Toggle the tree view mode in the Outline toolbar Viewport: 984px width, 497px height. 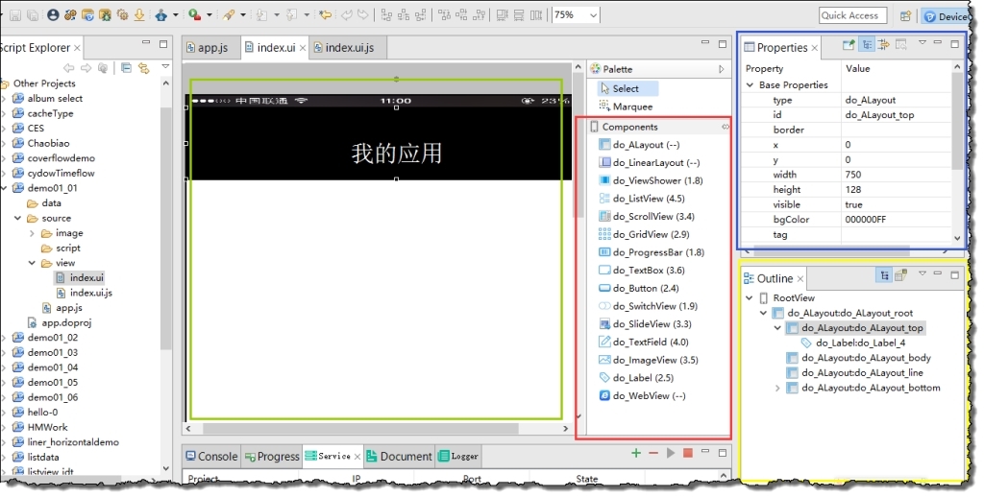point(883,275)
